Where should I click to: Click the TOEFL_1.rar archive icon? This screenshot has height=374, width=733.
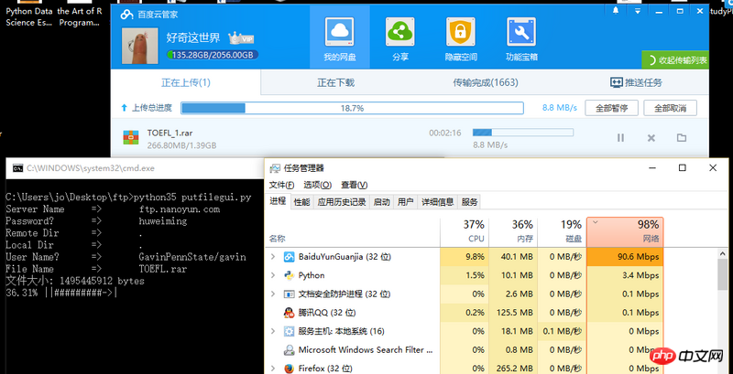(x=130, y=137)
